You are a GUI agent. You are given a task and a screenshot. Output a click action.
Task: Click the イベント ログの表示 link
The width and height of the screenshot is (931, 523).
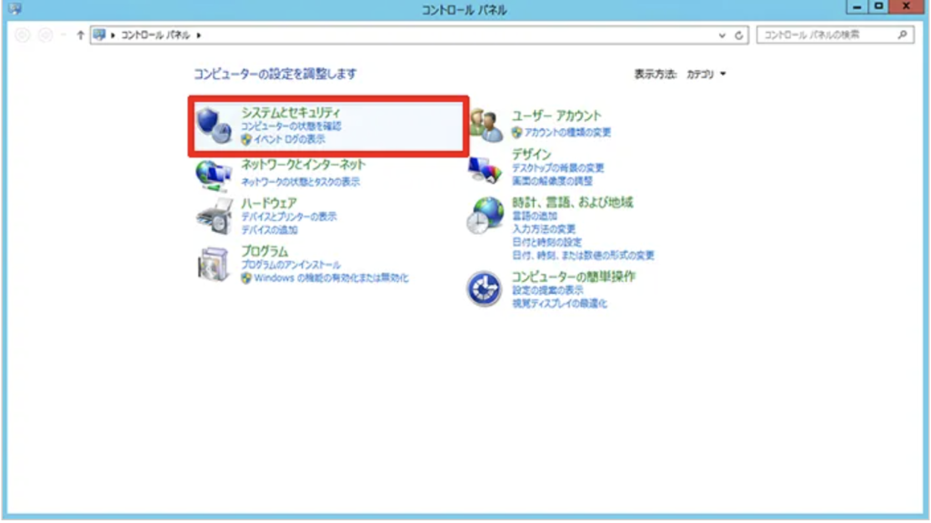288,140
